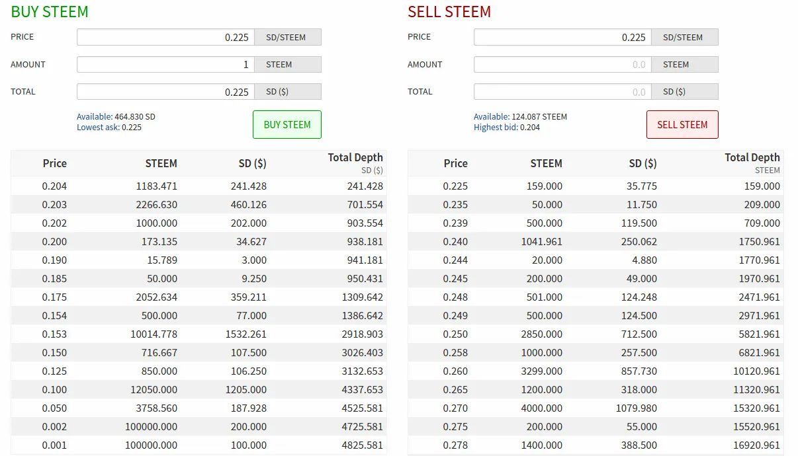Click the 10014.778 STEEM amount cell
This screenshot has height=456, width=798.
pyautogui.click(x=154, y=334)
